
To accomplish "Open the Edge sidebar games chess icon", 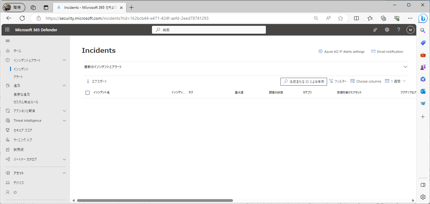I will click(x=423, y=67).
